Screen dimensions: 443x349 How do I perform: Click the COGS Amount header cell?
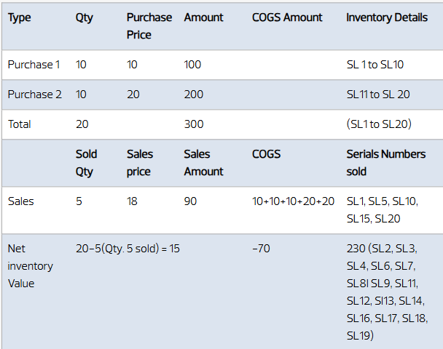[287, 17]
